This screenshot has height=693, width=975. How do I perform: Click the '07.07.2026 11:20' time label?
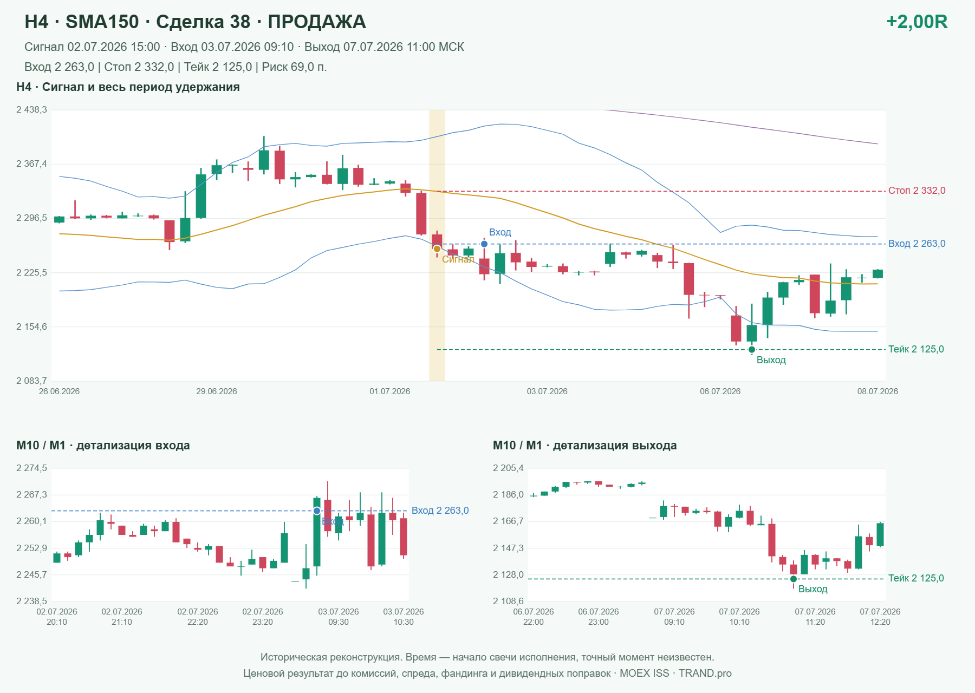click(x=815, y=617)
